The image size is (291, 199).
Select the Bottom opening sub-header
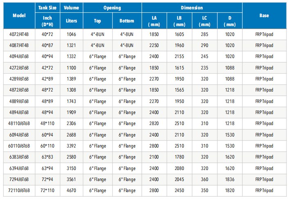tap(127, 20)
